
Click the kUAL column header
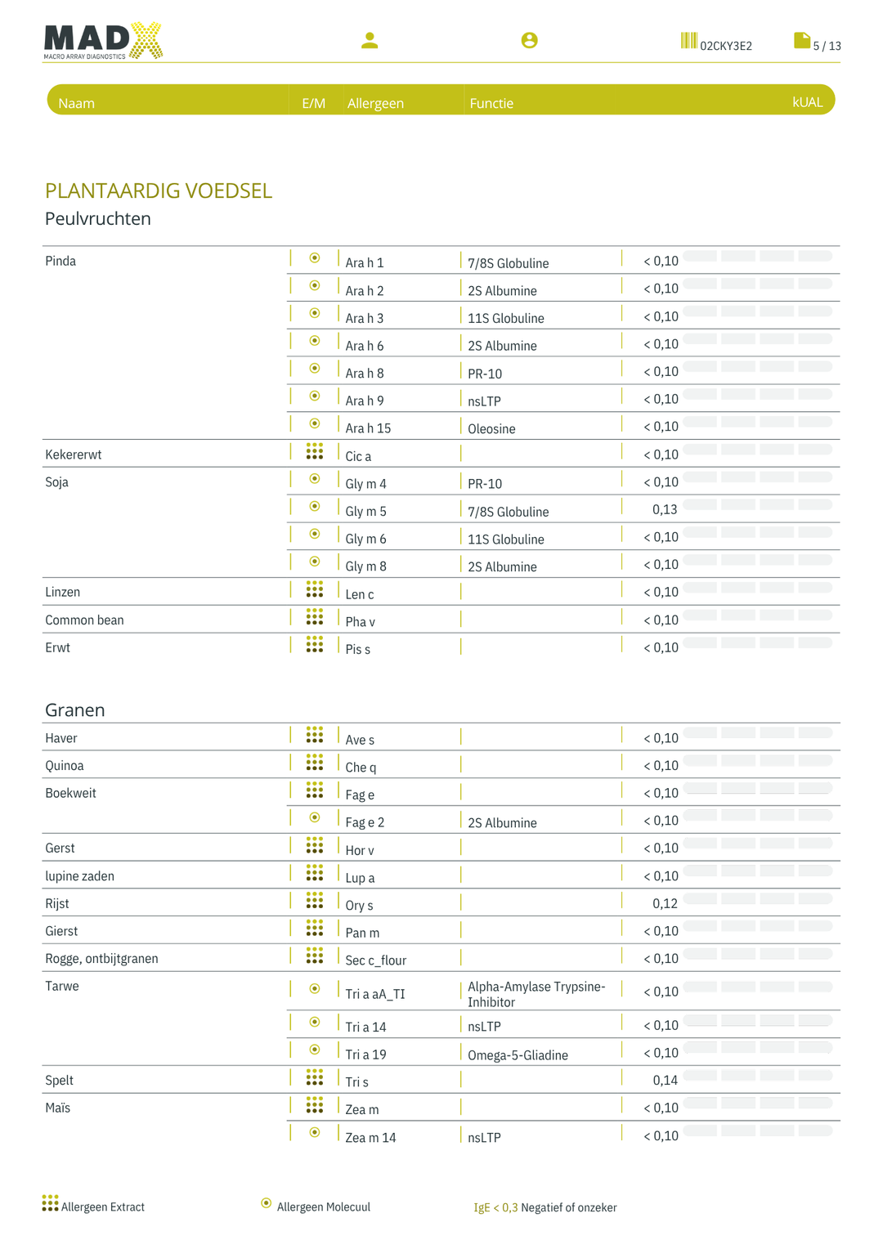(808, 102)
